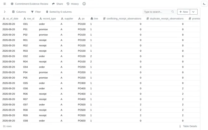Open the Sorted by 6 columns menu
The height and width of the screenshot is (130, 208).
point(59,12)
